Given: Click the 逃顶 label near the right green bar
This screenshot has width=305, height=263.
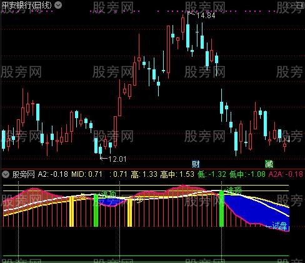Looking at the screenshot, I should [x=234, y=190].
